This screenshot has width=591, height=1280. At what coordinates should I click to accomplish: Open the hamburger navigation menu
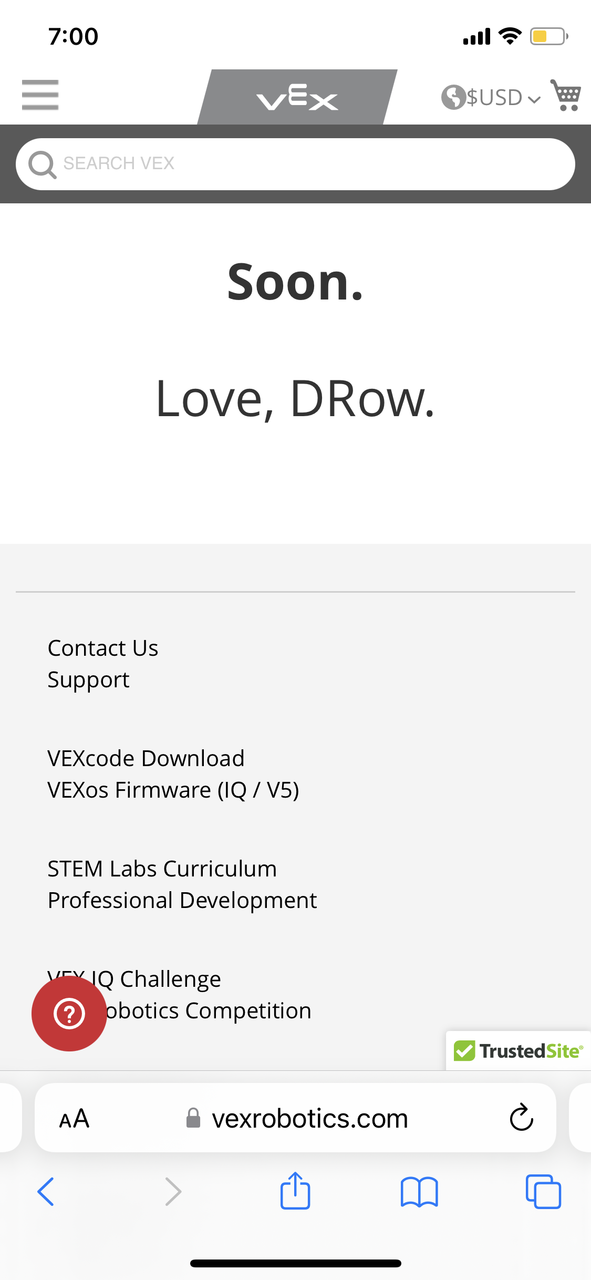[40, 95]
